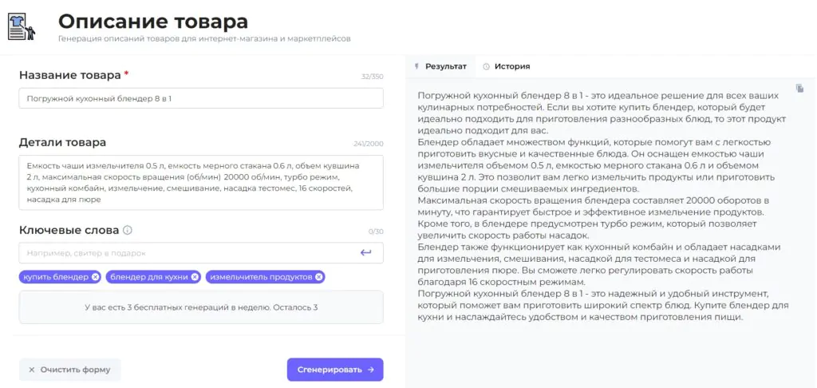
Task: Select the блендер для кухни tag label
Action: (148, 277)
